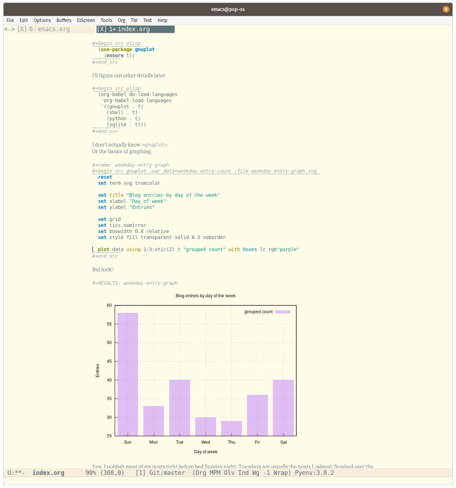Click the gnuplot package name in use-package
Viewport: 456px width, 488px height.
click(145, 49)
